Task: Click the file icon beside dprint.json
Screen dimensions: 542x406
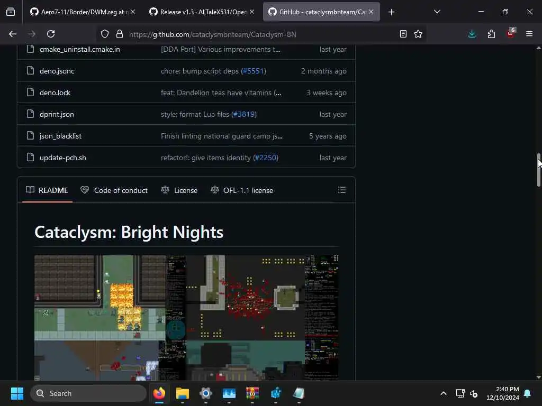Action: point(30,114)
